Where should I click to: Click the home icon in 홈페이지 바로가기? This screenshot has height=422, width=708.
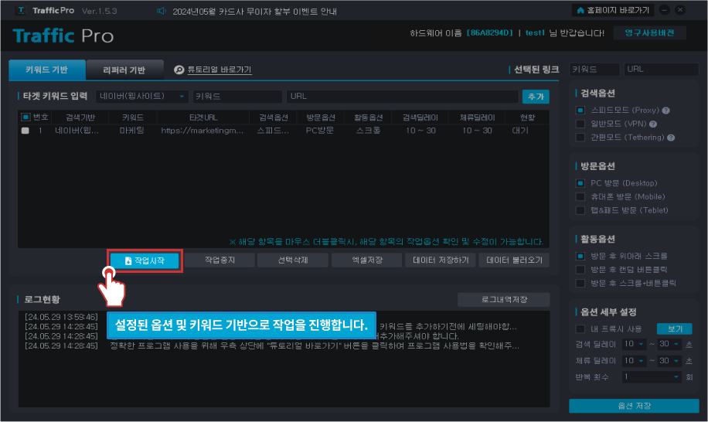pos(580,11)
